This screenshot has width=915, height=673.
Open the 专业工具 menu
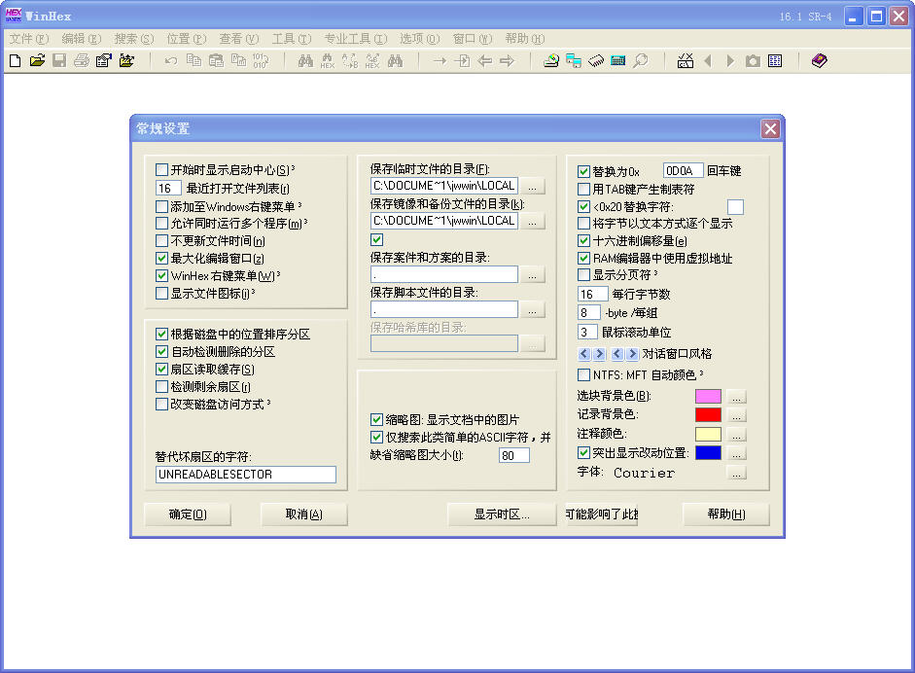355,39
